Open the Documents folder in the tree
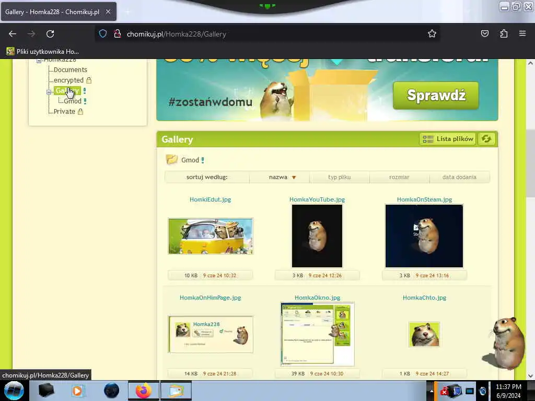The height and width of the screenshot is (401, 535). (x=71, y=69)
